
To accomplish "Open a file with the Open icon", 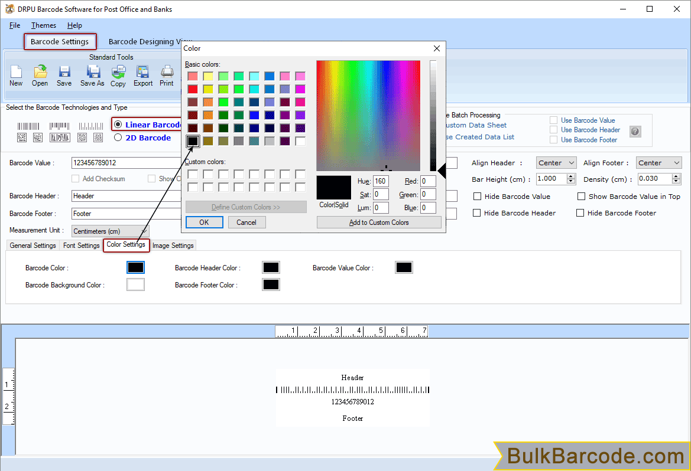I will [40, 76].
